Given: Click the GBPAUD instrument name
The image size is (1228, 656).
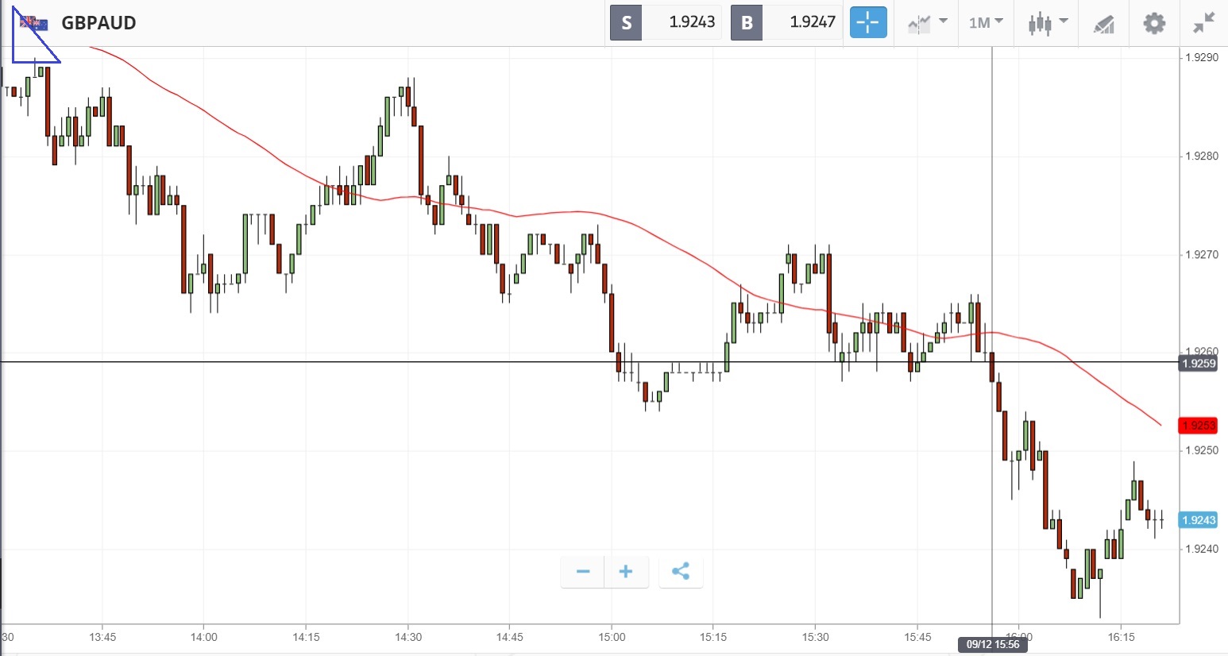Looking at the screenshot, I should (x=98, y=22).
